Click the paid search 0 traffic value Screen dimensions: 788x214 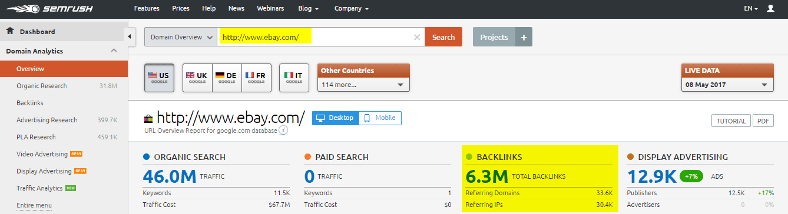point(309,176)
